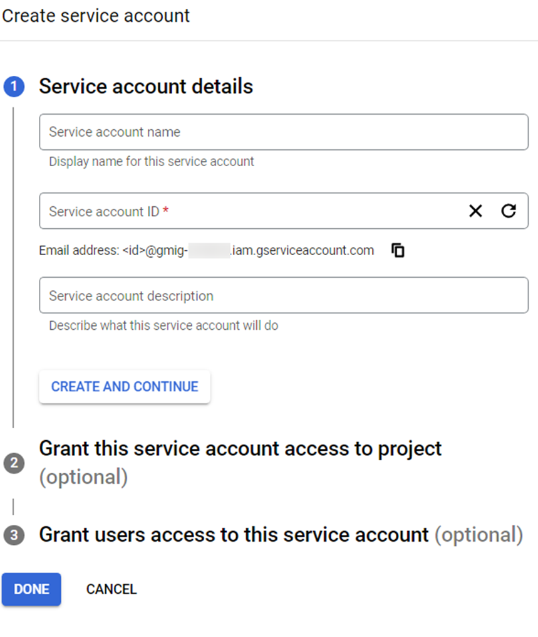Click the Done button
Screen dimensions: 538x637
(x=31, y=589)
